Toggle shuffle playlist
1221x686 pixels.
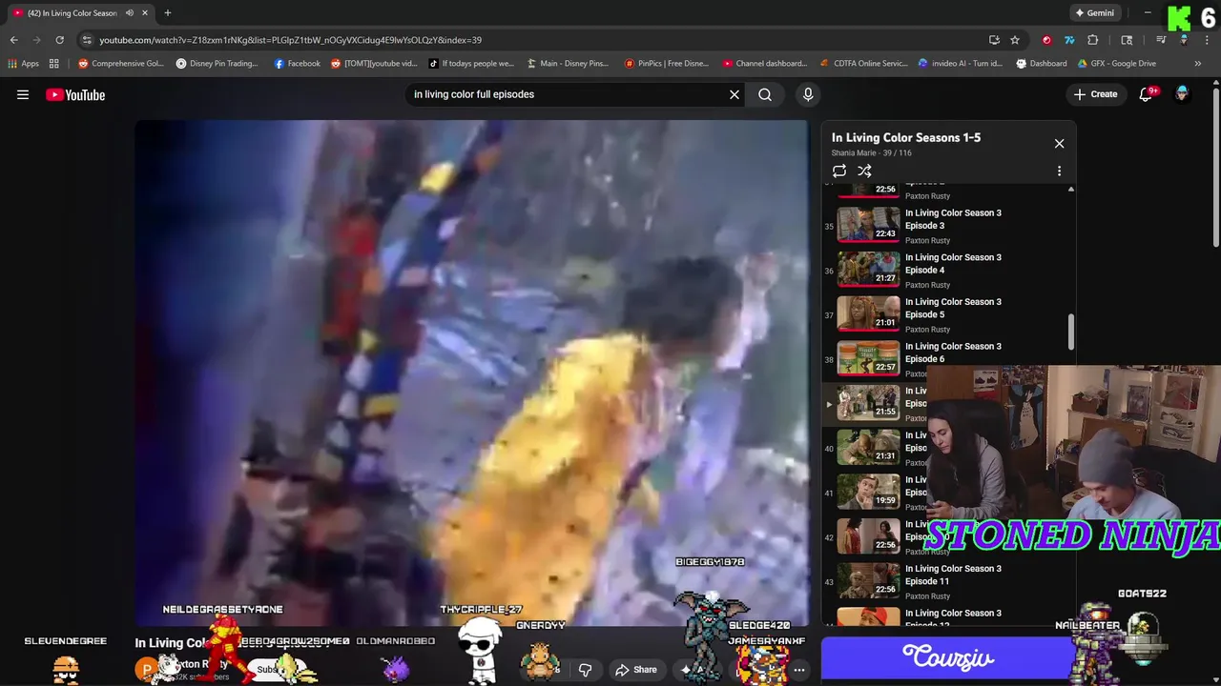click(864, 171)
